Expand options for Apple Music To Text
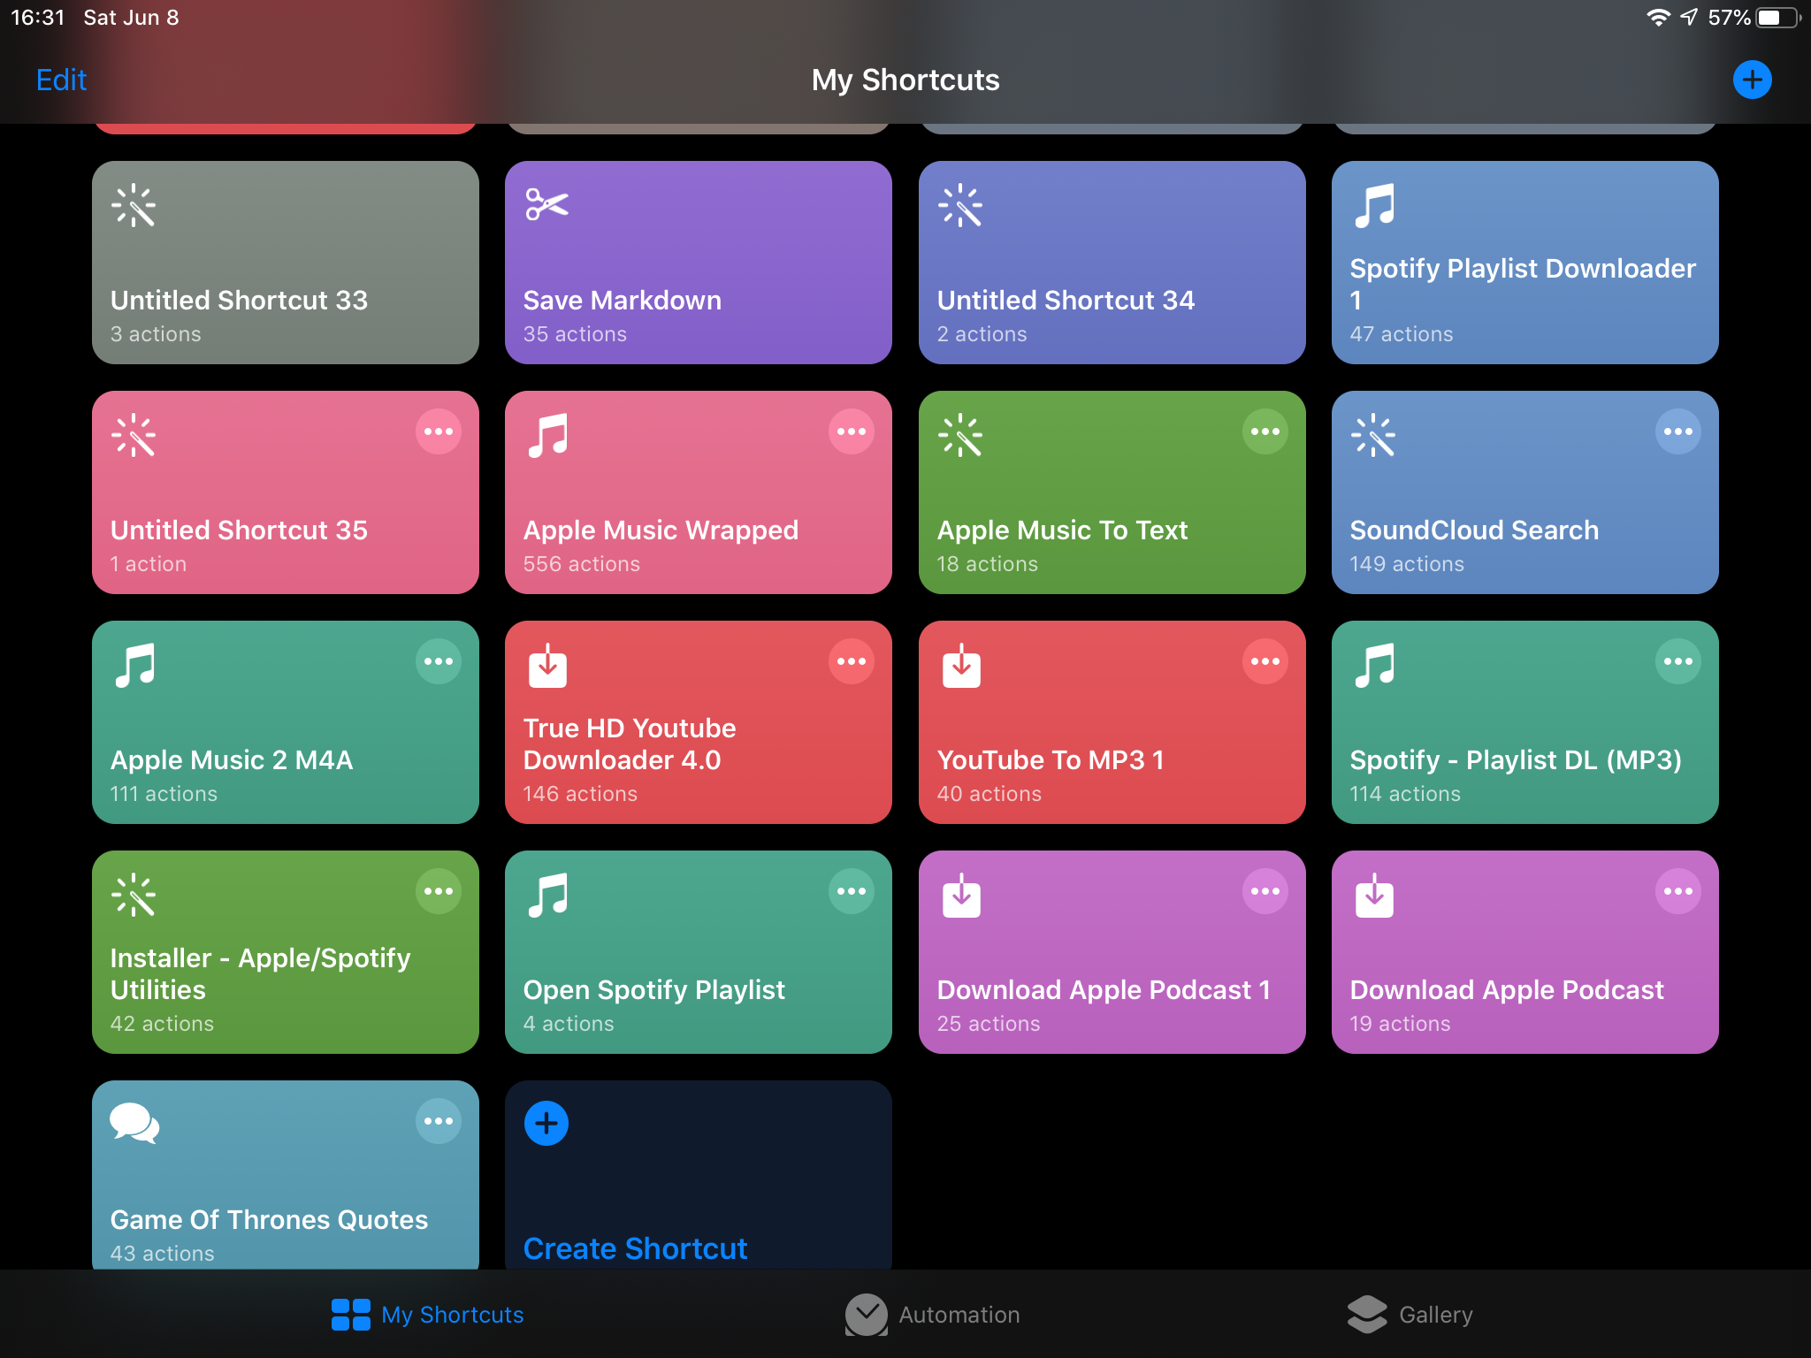The image size is (1811, 1358). coord(1264,432)
